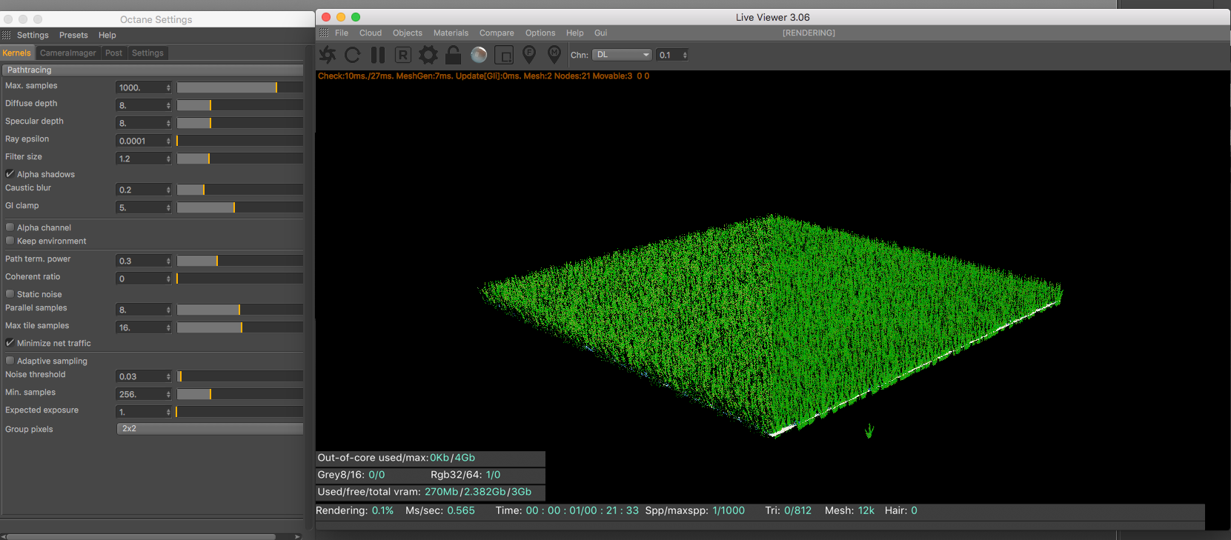Screen dimensions: 1231x540
Task: Click the rendered grass field in the viewport
Action: [x=771, y=326]
